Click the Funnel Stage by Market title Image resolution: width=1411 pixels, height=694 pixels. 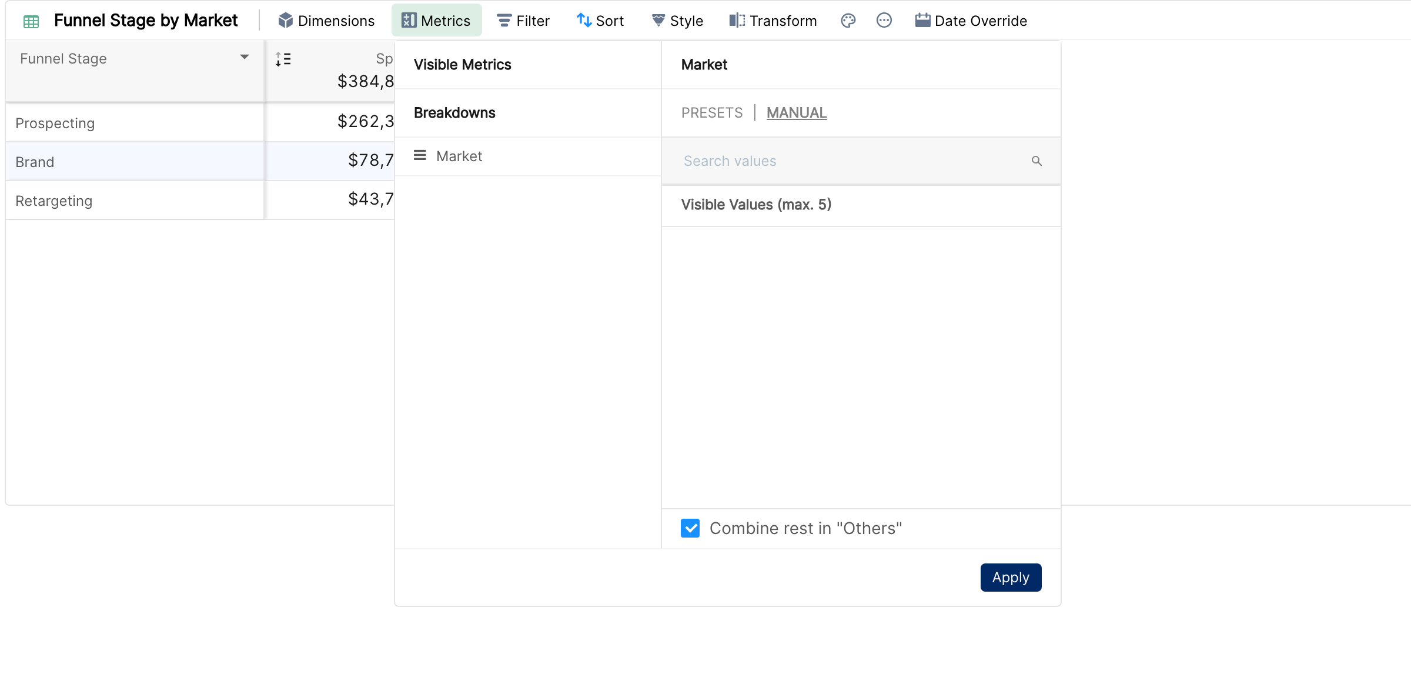point(146,21)
